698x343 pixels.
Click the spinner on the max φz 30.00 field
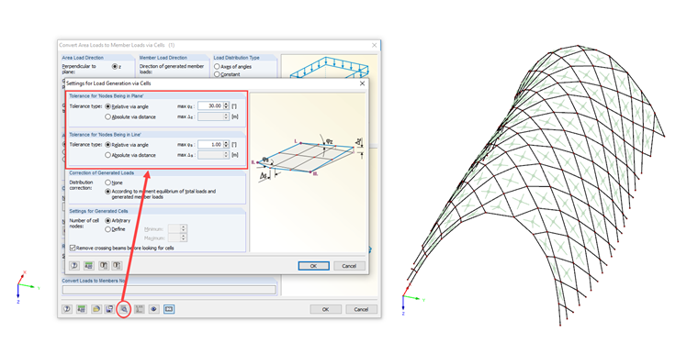[226, 106]
